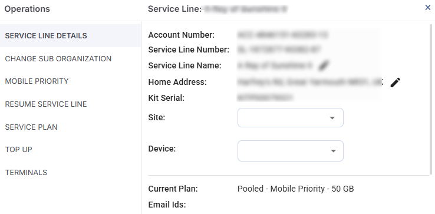Viewport: 435px width, 214px height.
Task: Click the Kit Serial label
Action: 166,98
